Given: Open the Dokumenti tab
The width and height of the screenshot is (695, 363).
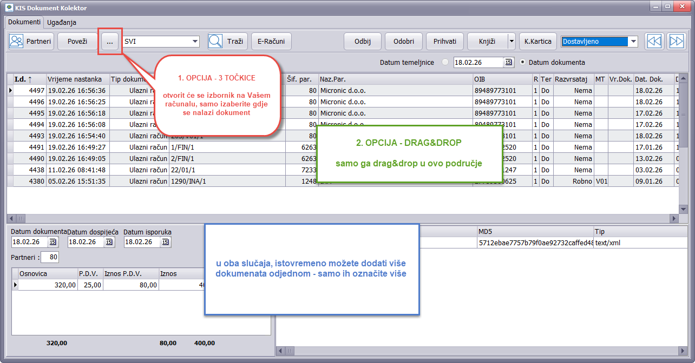Looking at the screenshot, I should pos(24,22).
